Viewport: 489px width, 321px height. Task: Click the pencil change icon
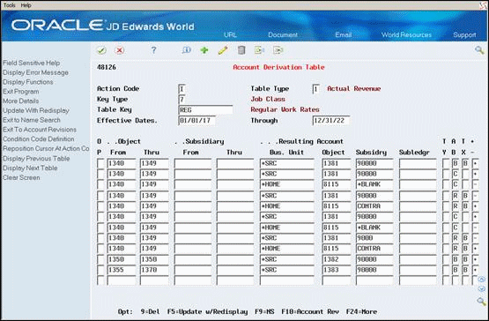(223, 50)
